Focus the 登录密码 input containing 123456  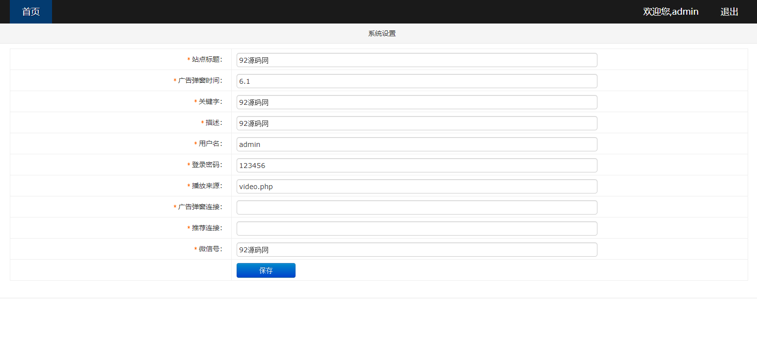pyautogui.click(x=417, y=166)
